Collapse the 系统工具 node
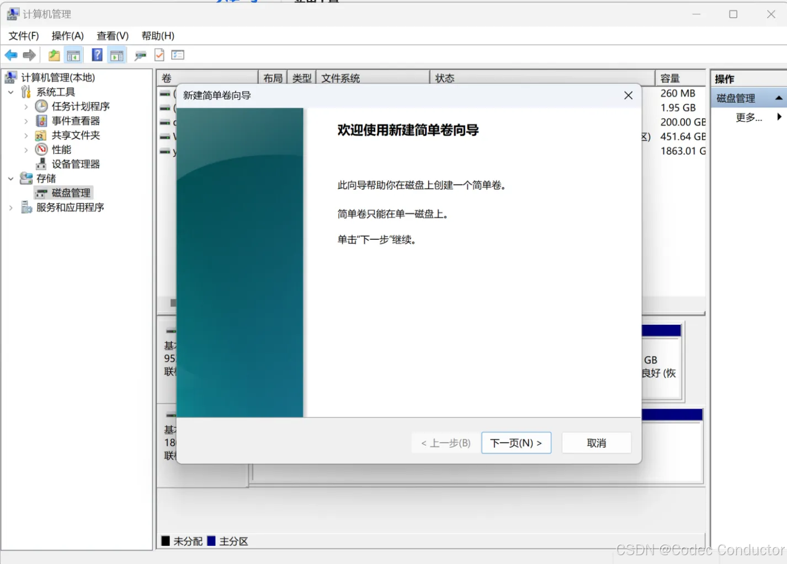Viewport: 787px width, 564px height. click(x=10, y=92)
